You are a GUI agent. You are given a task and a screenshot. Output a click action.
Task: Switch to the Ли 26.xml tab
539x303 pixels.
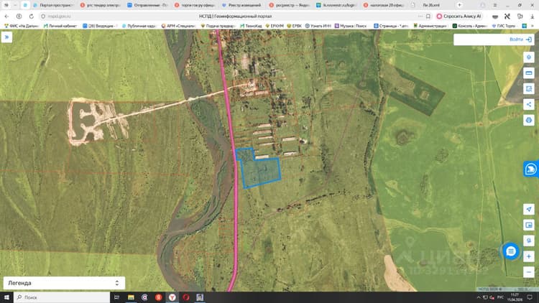pyautogui.click(x=430, y=5)
